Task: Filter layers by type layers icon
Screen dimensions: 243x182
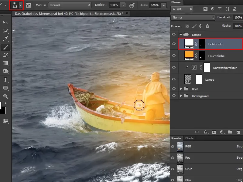Action: tap(220, 9)
